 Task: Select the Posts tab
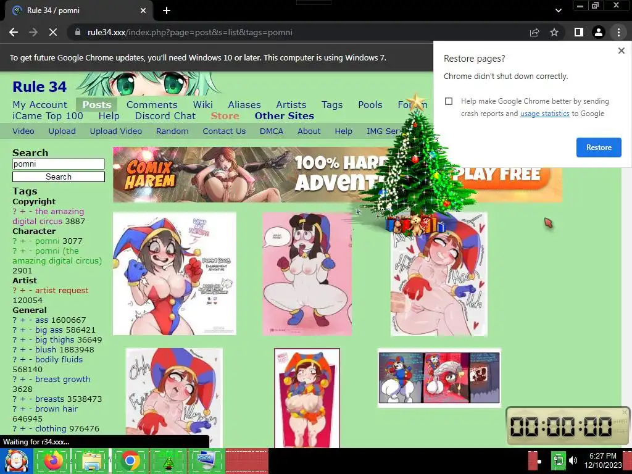pyautogui.click(x=97, y=105)
